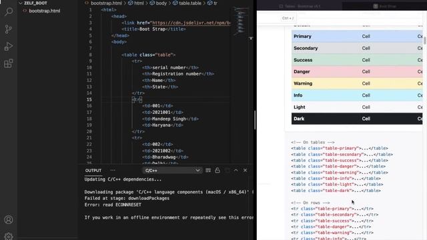The height and width of the screenshot is (240, 427).
Task: Click the Info row label
Action: [x=298, y=95]
